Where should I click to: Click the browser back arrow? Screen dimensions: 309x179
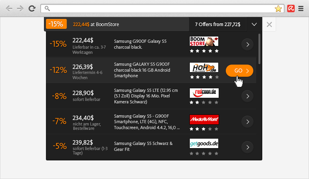pos(9,8)
